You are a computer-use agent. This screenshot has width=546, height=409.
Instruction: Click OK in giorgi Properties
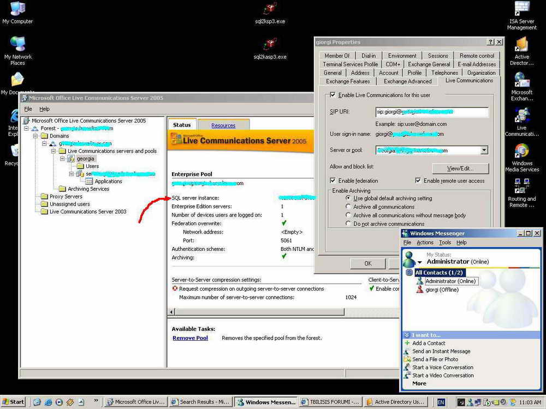[367, 263]
